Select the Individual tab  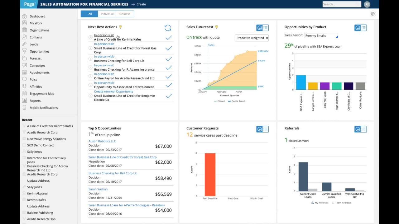coord(107,14)
